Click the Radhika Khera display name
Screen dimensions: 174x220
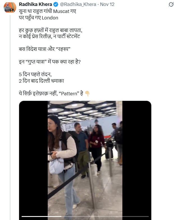coord(35,4)
